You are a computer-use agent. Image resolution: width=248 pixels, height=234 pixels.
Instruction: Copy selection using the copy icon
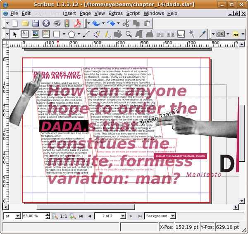coord(136,24)
